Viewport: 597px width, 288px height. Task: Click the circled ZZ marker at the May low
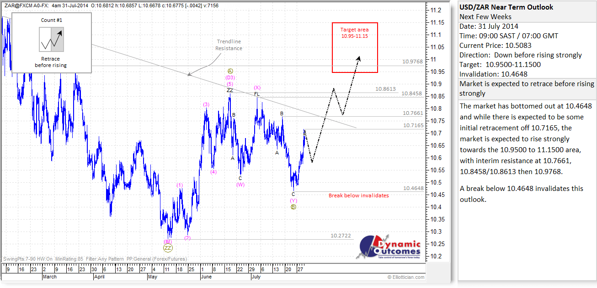coord(167,248)
